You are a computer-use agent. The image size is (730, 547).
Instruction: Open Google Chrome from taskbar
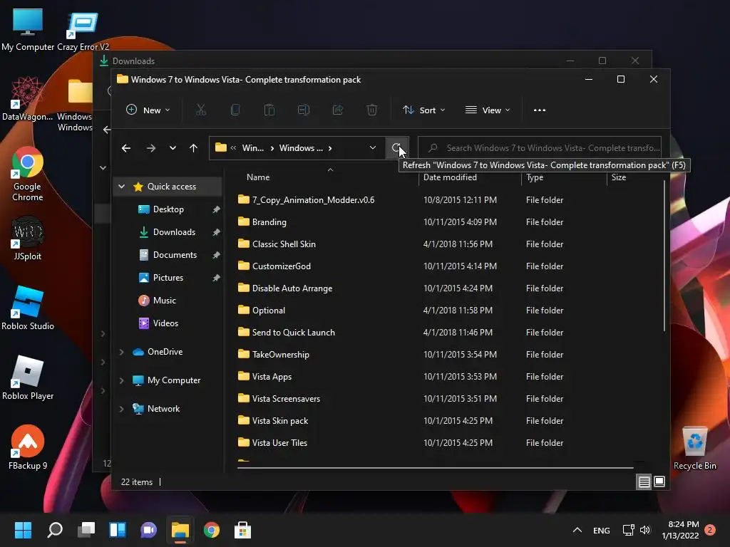coord(211,530)
